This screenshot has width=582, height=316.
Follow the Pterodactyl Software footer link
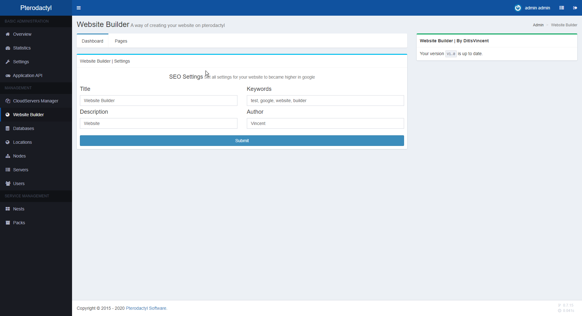[146, 308]
